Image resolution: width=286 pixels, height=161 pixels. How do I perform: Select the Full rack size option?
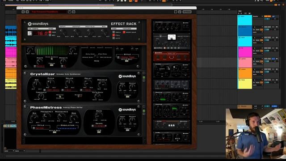(x=114, y=35)
